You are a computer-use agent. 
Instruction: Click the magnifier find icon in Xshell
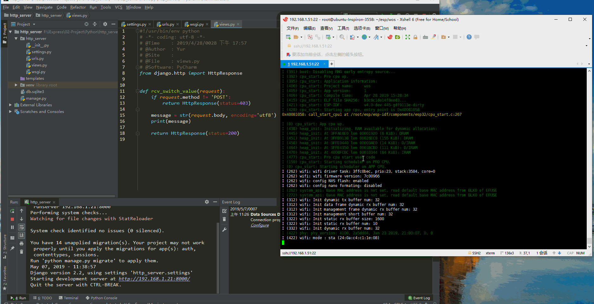pos(342,37)
